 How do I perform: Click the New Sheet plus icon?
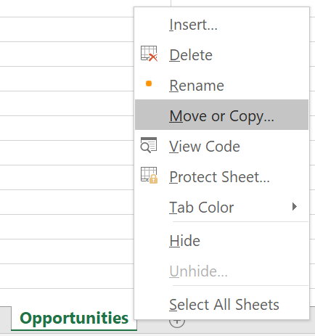click(x=177, y=323)
